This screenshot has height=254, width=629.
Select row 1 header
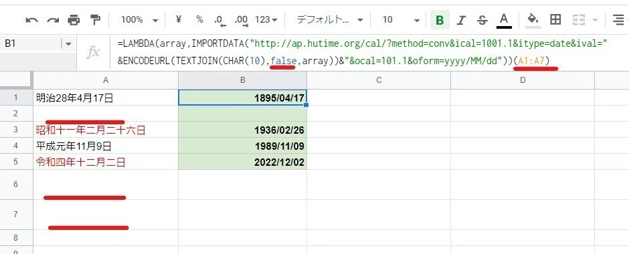(16, 98)
